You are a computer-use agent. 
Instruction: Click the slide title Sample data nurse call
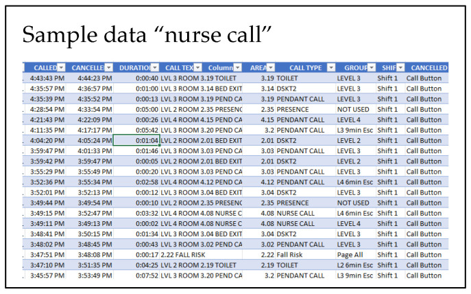click(x=143, y=34)
